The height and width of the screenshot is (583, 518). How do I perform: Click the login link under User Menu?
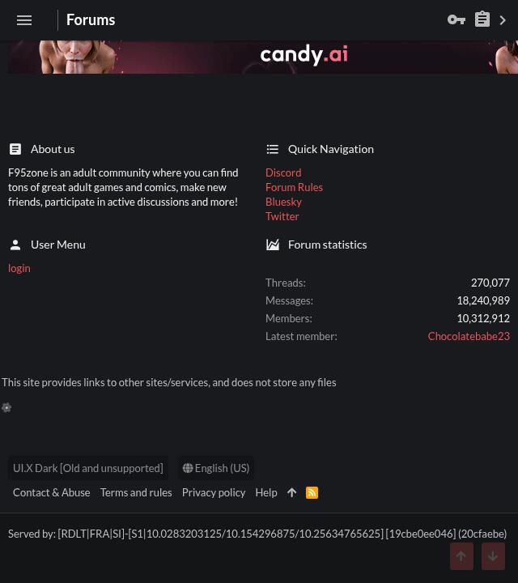coord(19,268)
